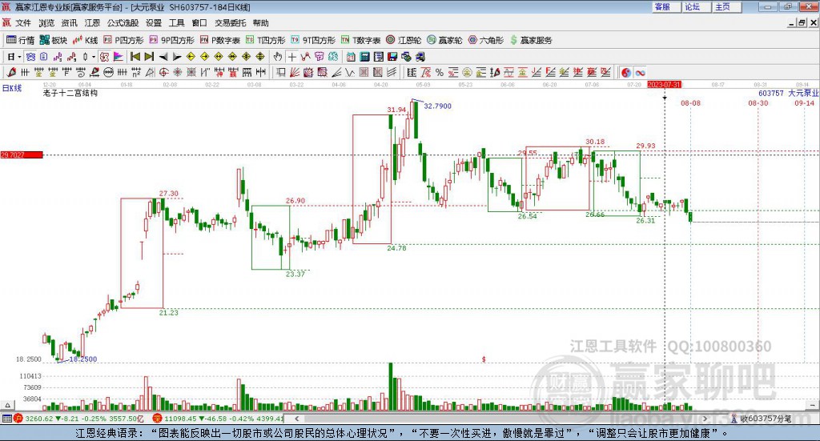Open the 工具 menu
Viewport: 820px width, 441px height.
(x=176, y=23)
